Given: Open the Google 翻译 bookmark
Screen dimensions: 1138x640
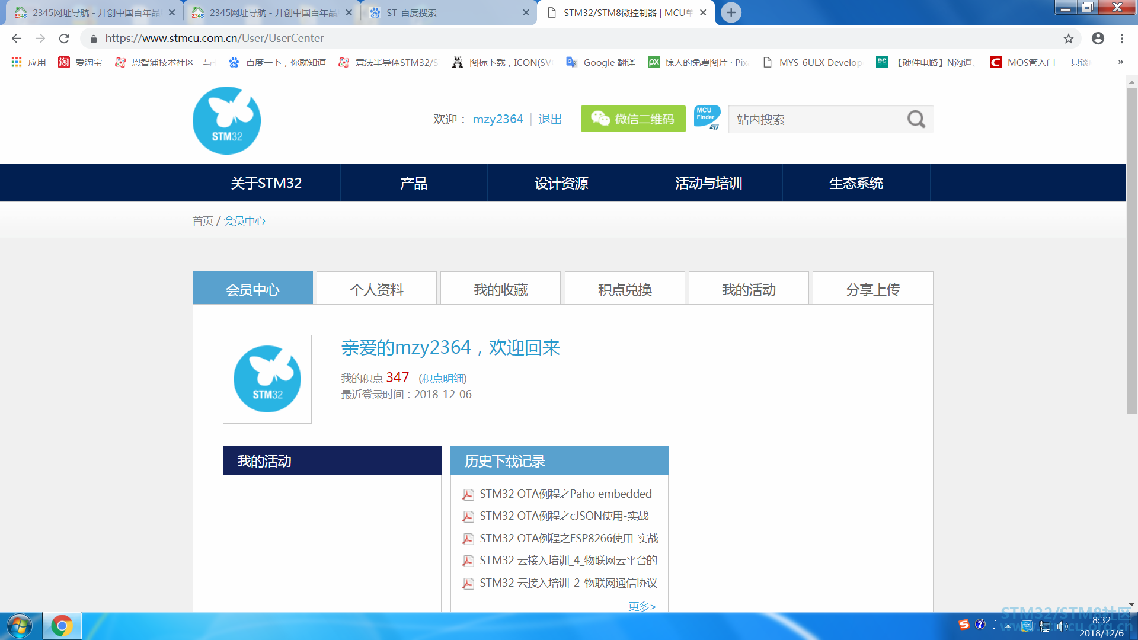Looking at the screenshot, I should (x=601, y=62).
